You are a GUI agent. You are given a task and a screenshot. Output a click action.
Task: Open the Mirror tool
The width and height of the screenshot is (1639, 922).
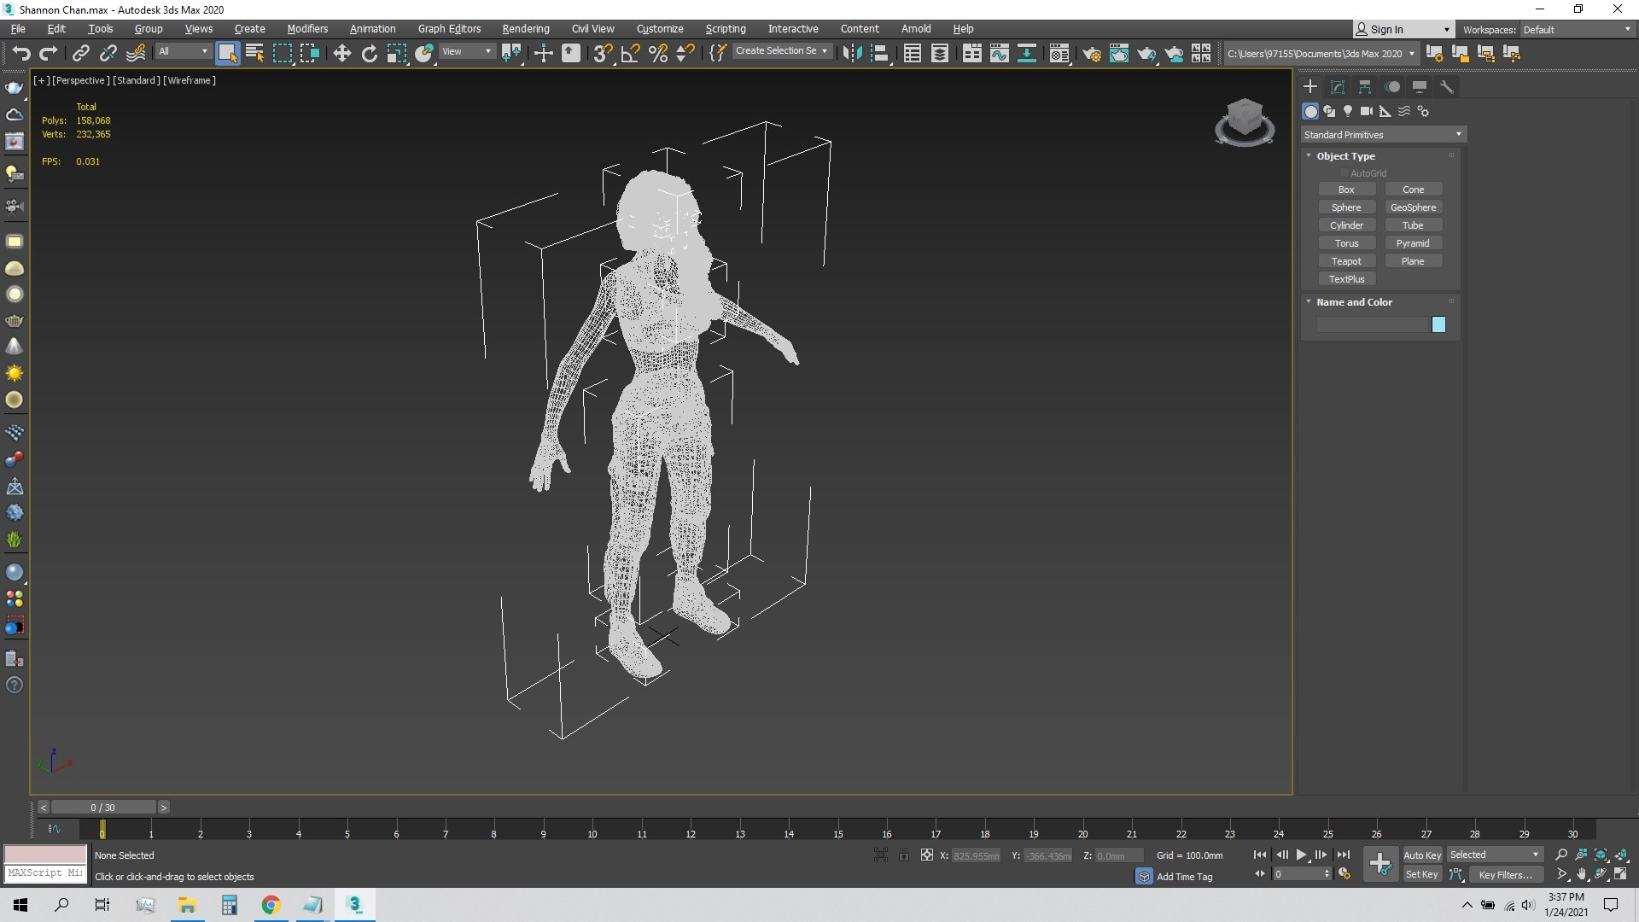point(852,53)
